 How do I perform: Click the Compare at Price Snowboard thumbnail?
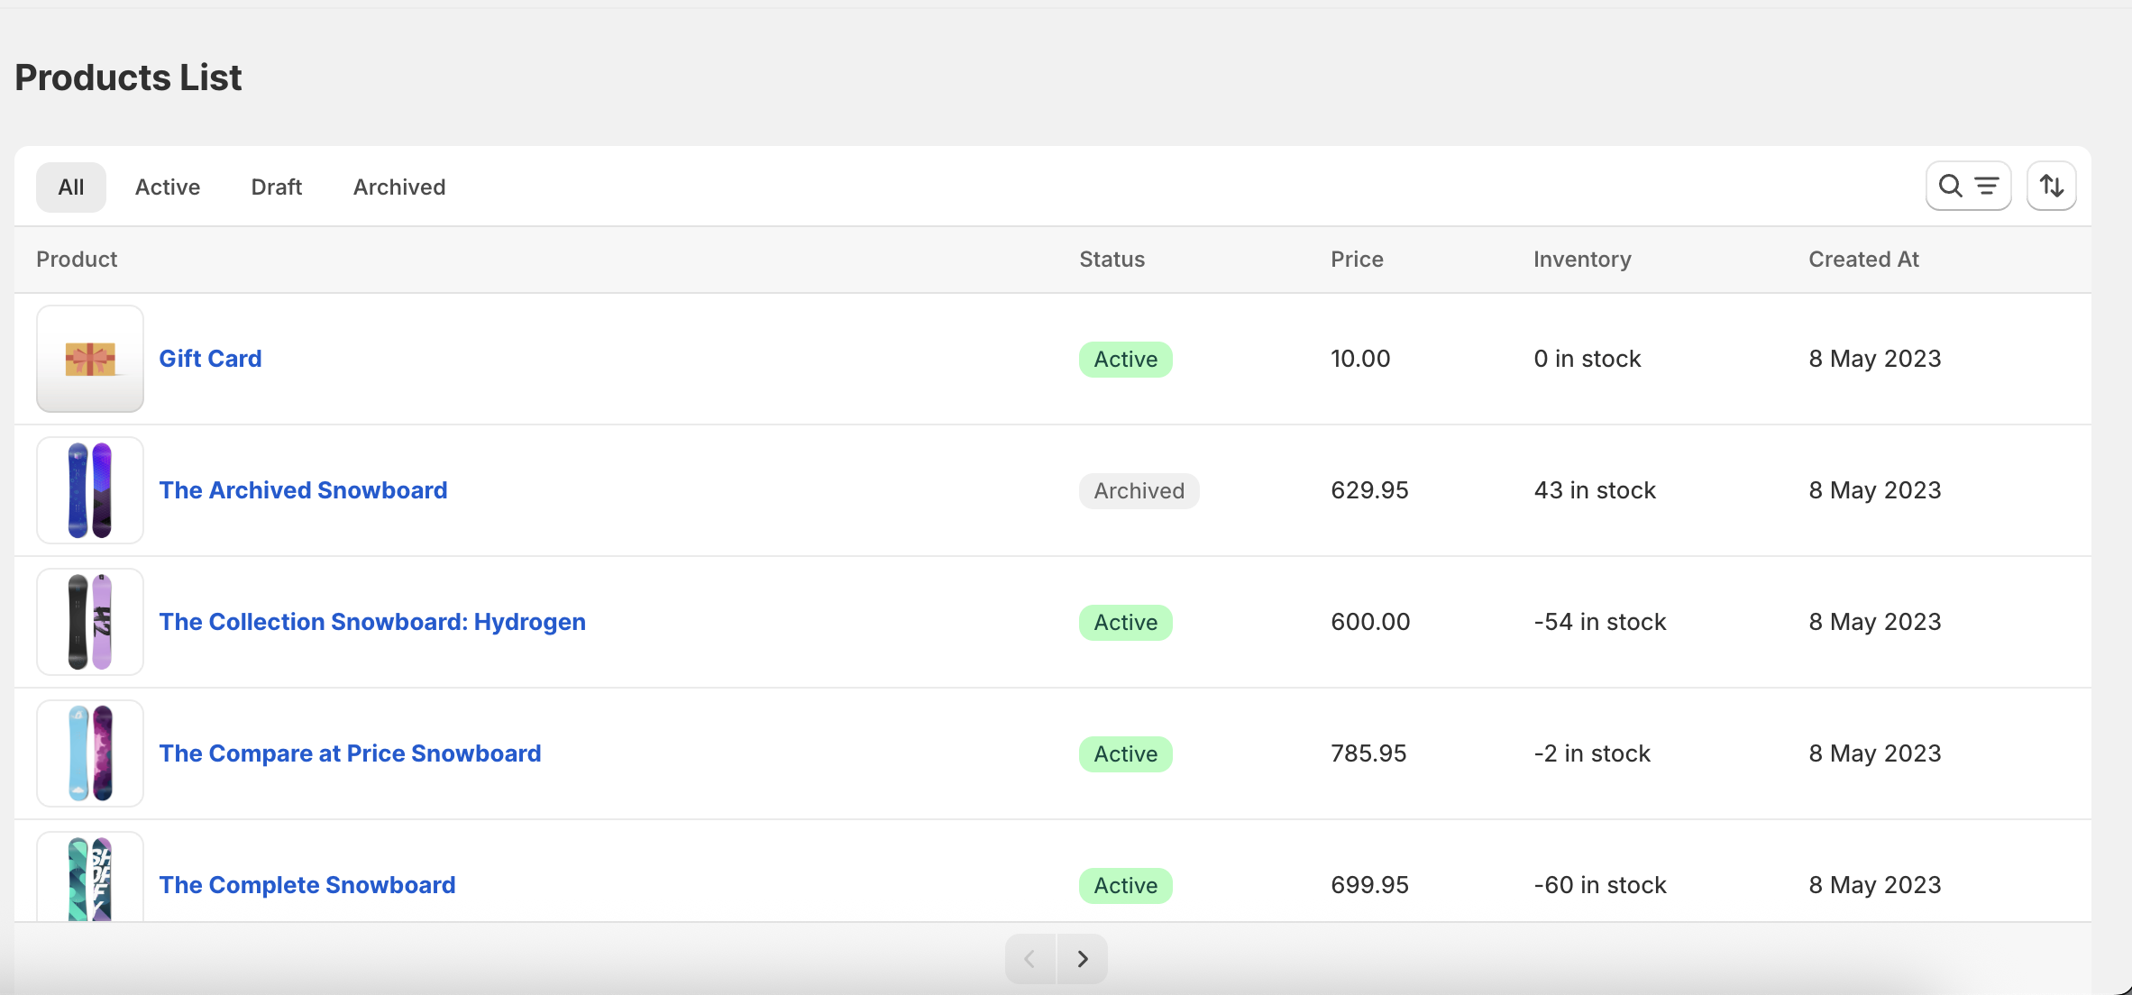tap(90, 753)
